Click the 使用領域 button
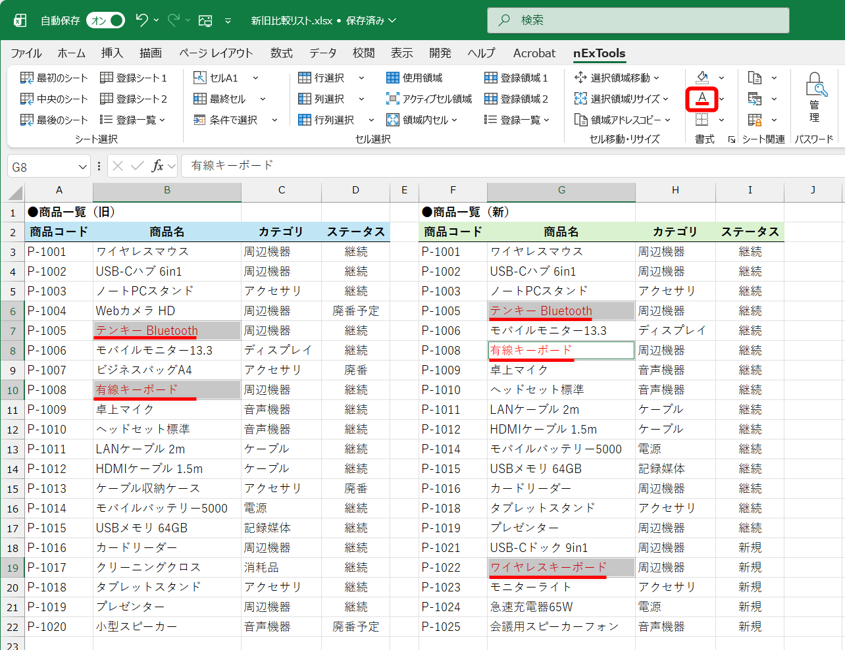 pos(415,78)
